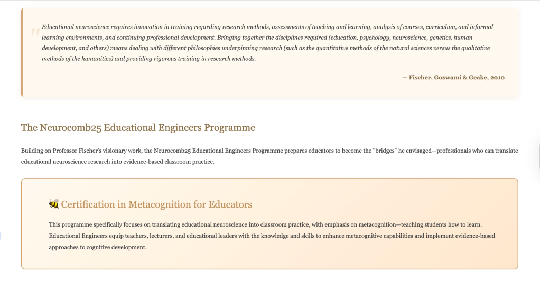Select the Neurocomb25 Educational Engineers Programme heading
This screenshot has height=281, width=540.
coord(138,127)
